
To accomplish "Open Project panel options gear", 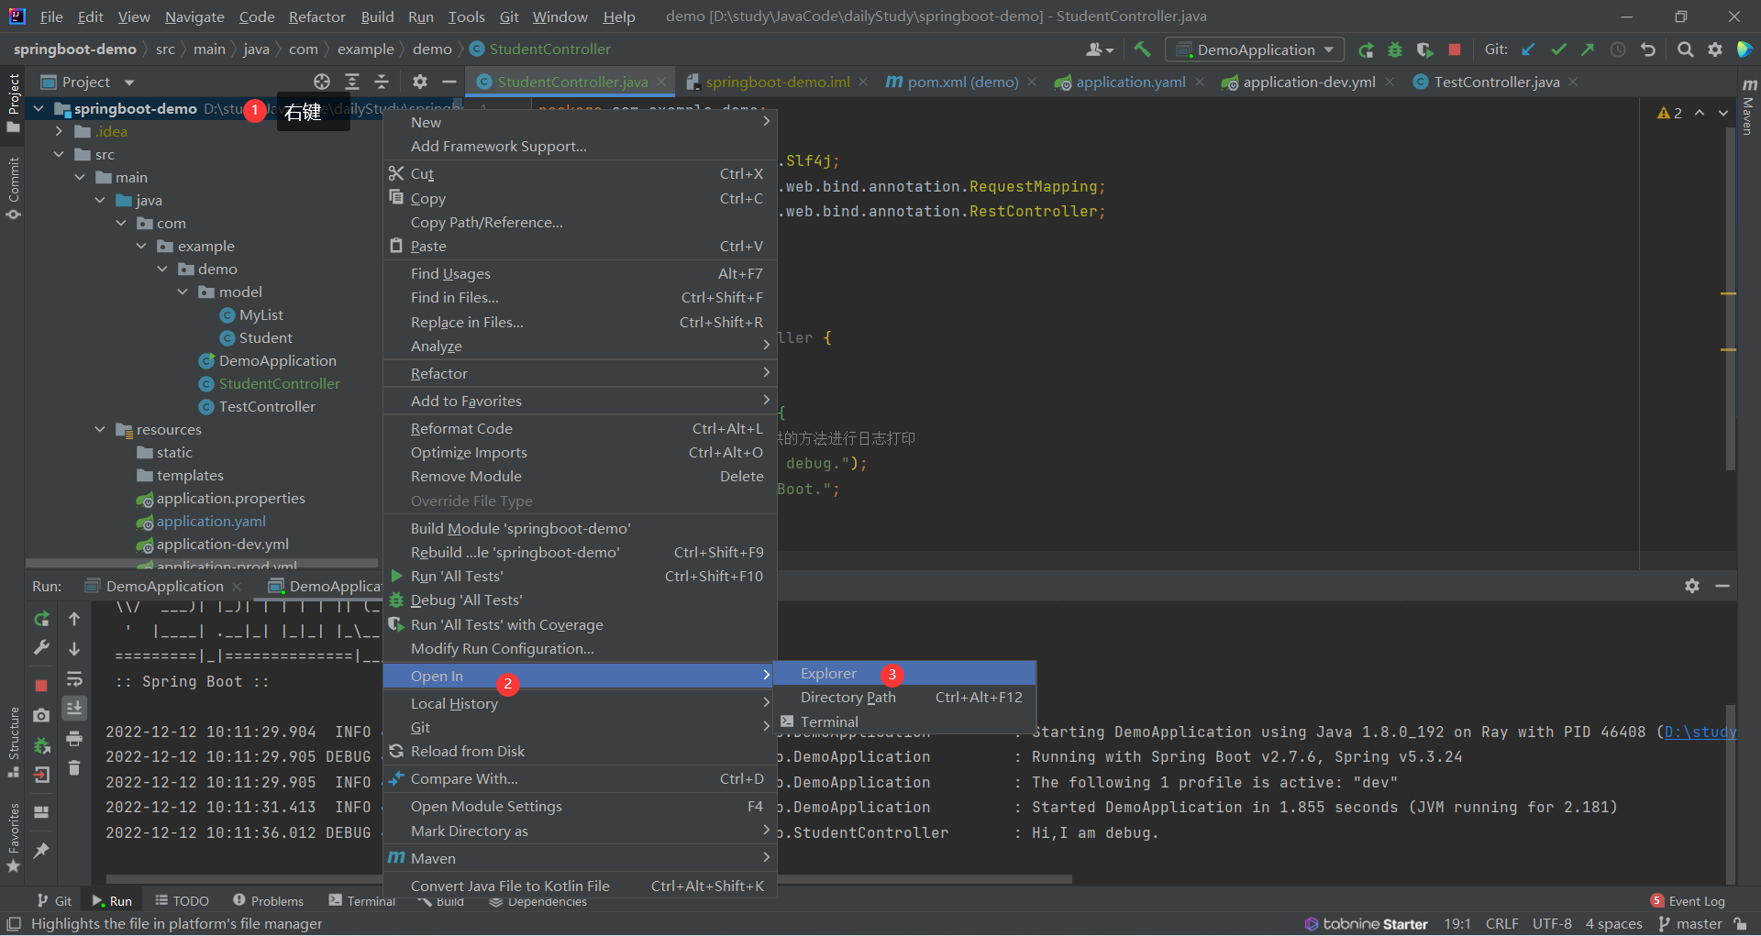I will click(419, 82).
